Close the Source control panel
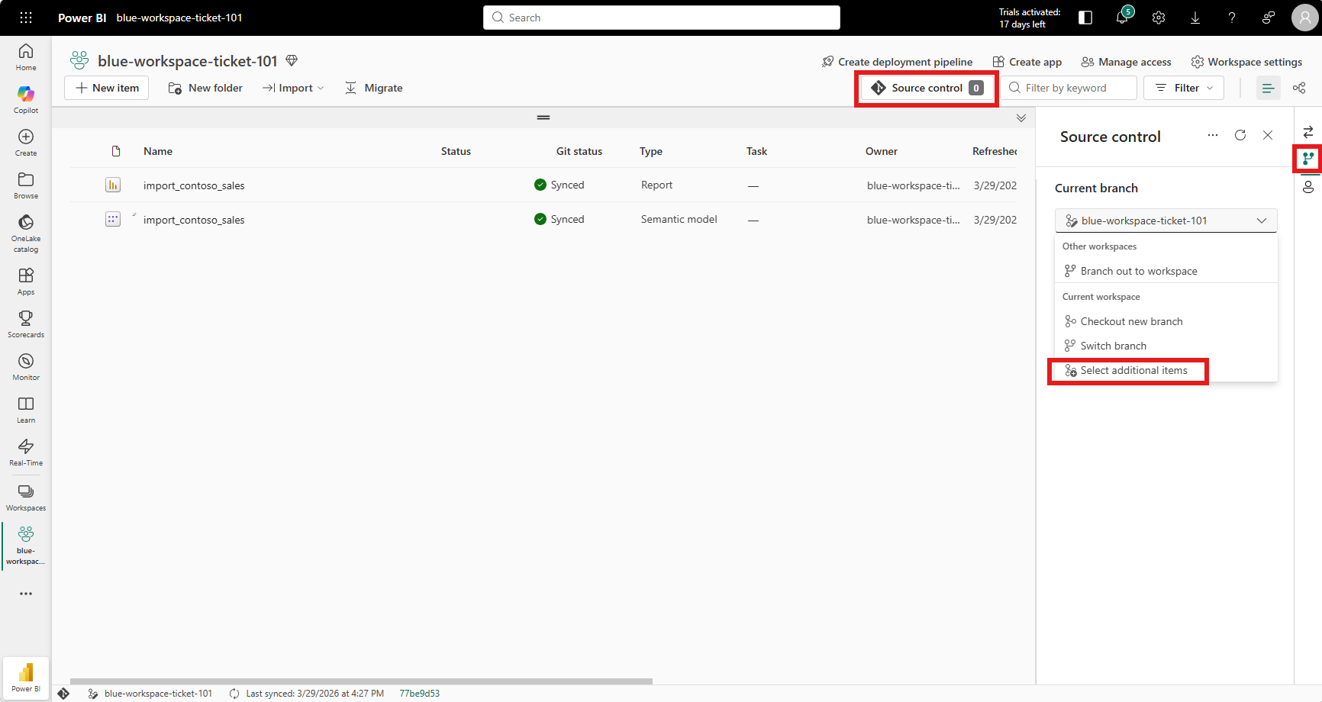The image size is (1322, 702). pos(1268,135)
